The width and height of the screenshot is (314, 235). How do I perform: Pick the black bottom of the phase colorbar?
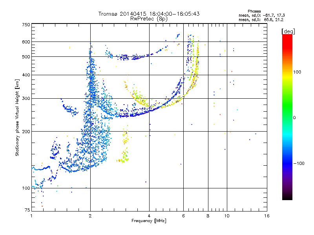(x=287, y=198)
